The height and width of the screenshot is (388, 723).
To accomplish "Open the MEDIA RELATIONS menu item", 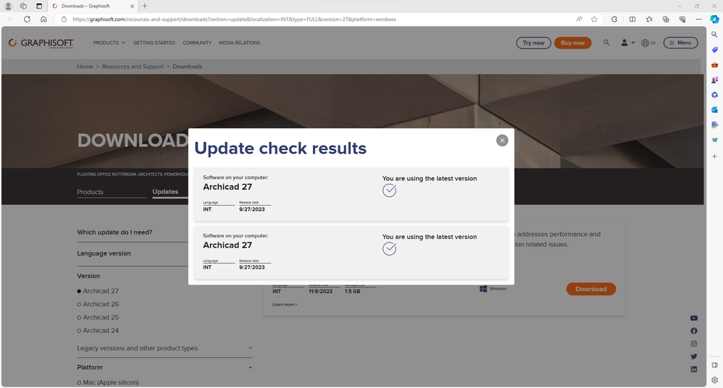I will coord(239,43).
